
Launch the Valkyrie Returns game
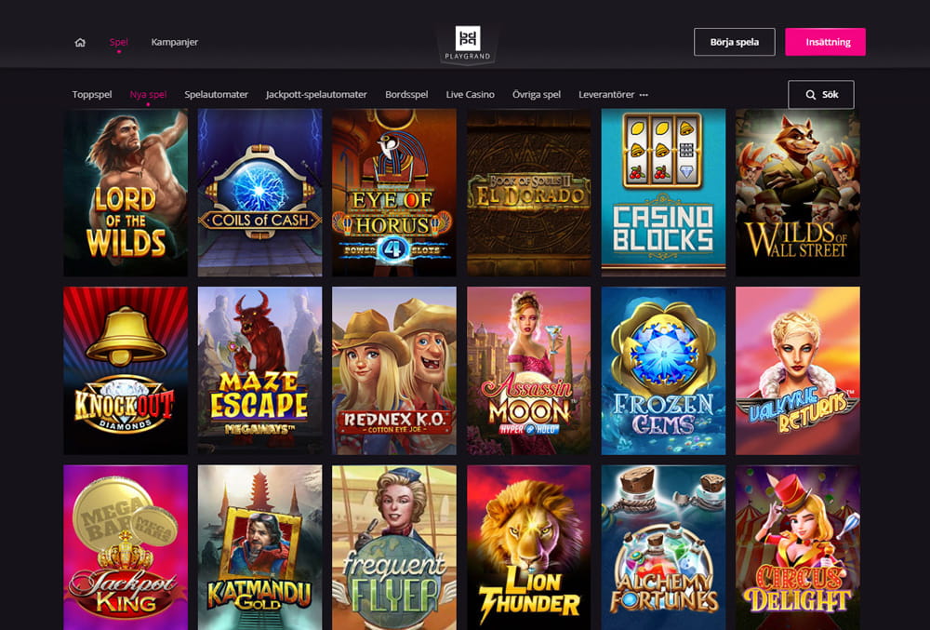(x=798, y=370)
